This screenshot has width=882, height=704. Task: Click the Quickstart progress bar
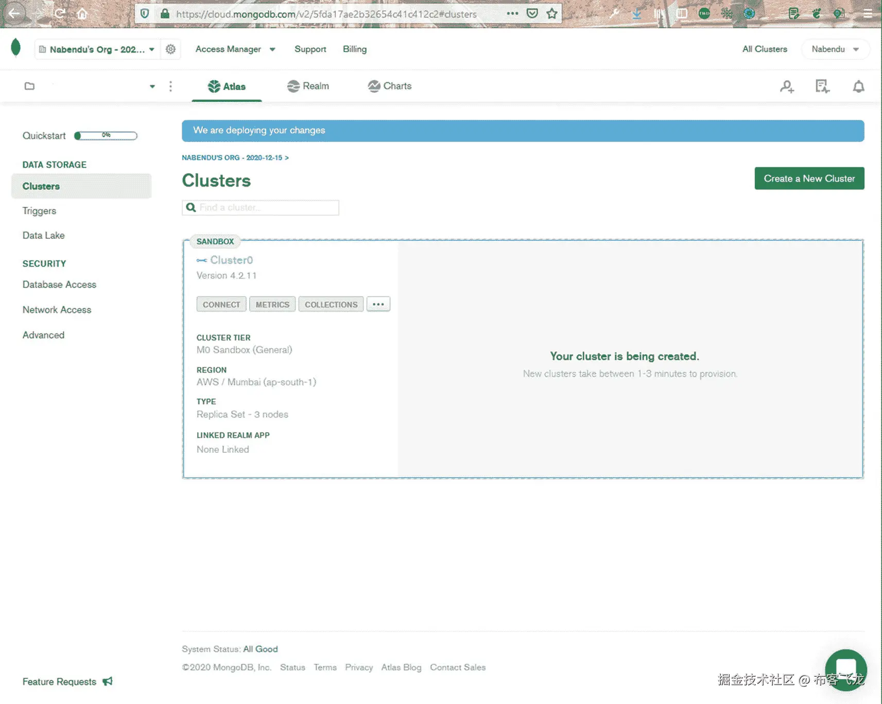106,136
